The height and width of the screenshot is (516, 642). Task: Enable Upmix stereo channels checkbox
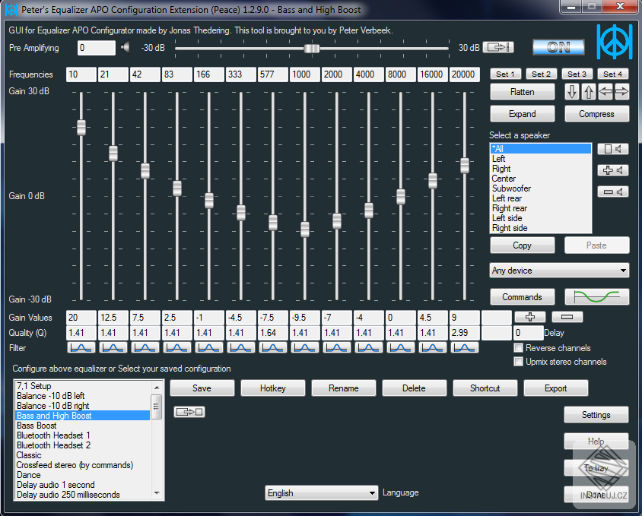pos(518,362)
